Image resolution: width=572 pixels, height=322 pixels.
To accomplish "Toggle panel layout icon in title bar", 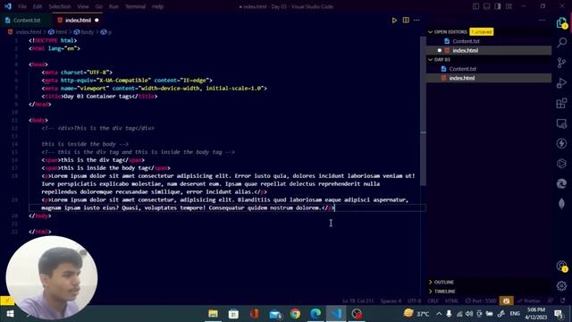I will pyautogui.click(x=486, y=6).
